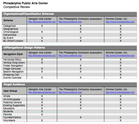This screenshot has width=139, height=124.
Task: Open abingtonartcenter.org link in Organizational Schemes table
Action: click(x=42, y=22)
